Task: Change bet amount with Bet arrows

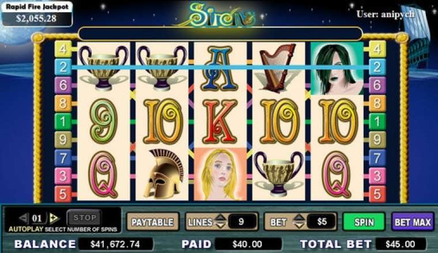Action: coord(299,222)
